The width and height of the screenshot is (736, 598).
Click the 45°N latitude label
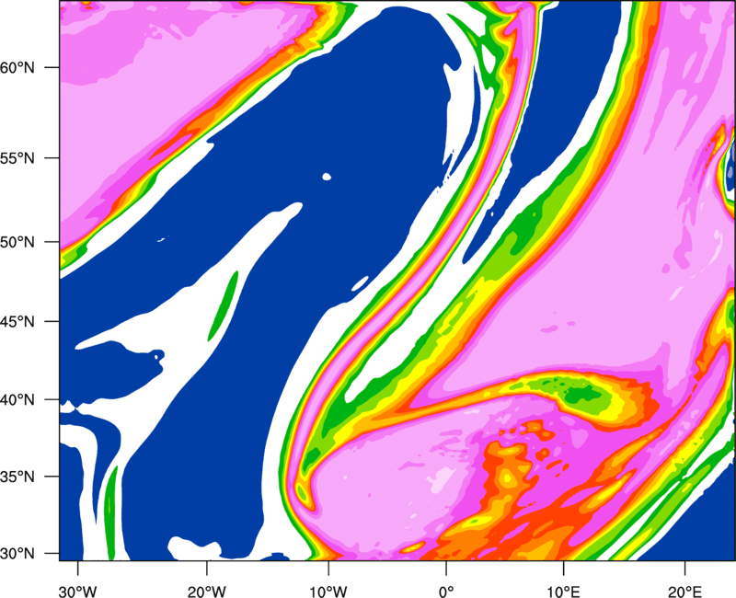pos(17,322)
